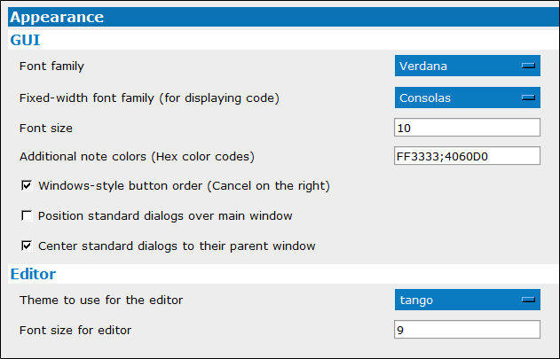Click the GUI section heading
The height and width of the screenshot is (359, 560).
25,40
